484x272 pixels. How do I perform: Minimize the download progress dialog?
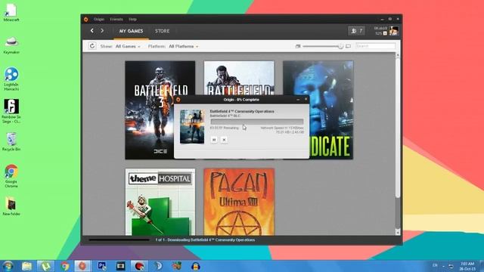tap(298, 99)
